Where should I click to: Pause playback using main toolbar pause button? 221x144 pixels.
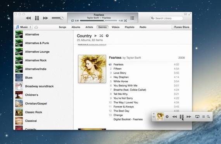[37, 18]
